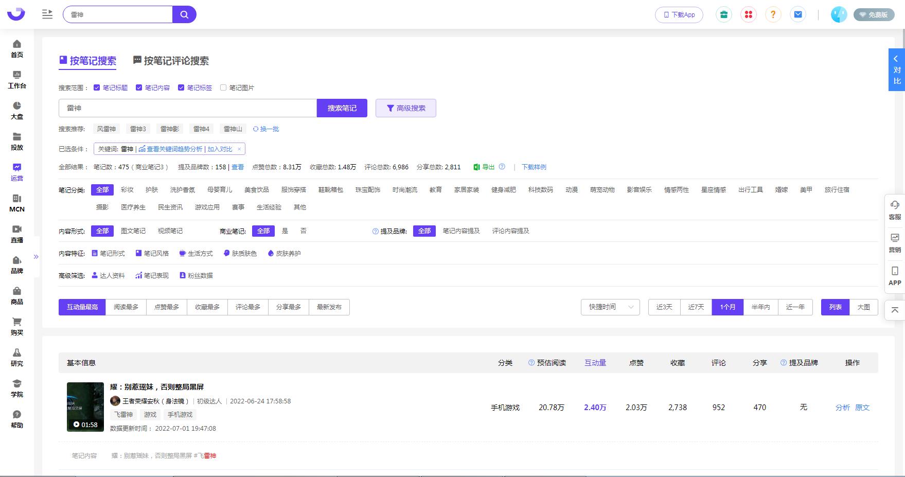Viewport: 905px width, 477px height.
Task: Play the 01:58 video thumbnail
Action: 85,407
